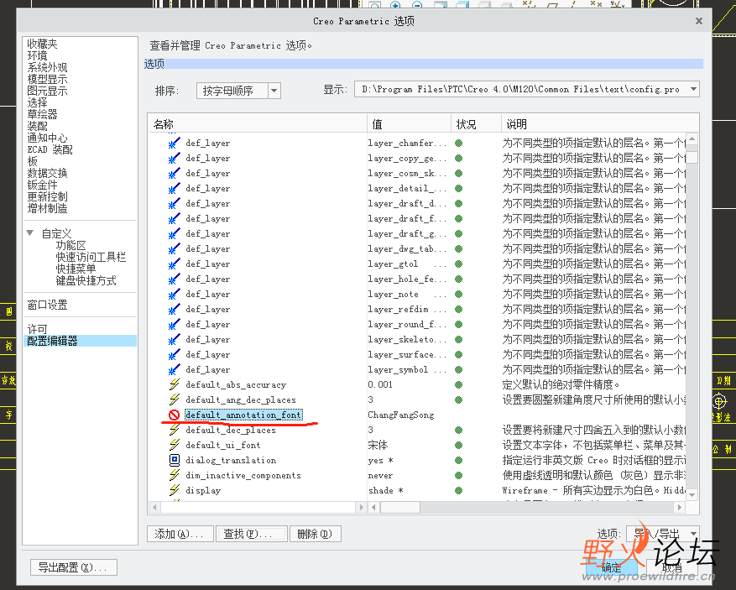Click the 说明 column header
Image resolution: width=736 pixels, height=590 pixels.
[x=599, y=124]
